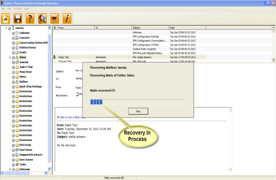The width and height of the screenshot is (276, 180).
Task: Uncheck the twenty mailbox checkbox
Action: (x=9, y=28)
